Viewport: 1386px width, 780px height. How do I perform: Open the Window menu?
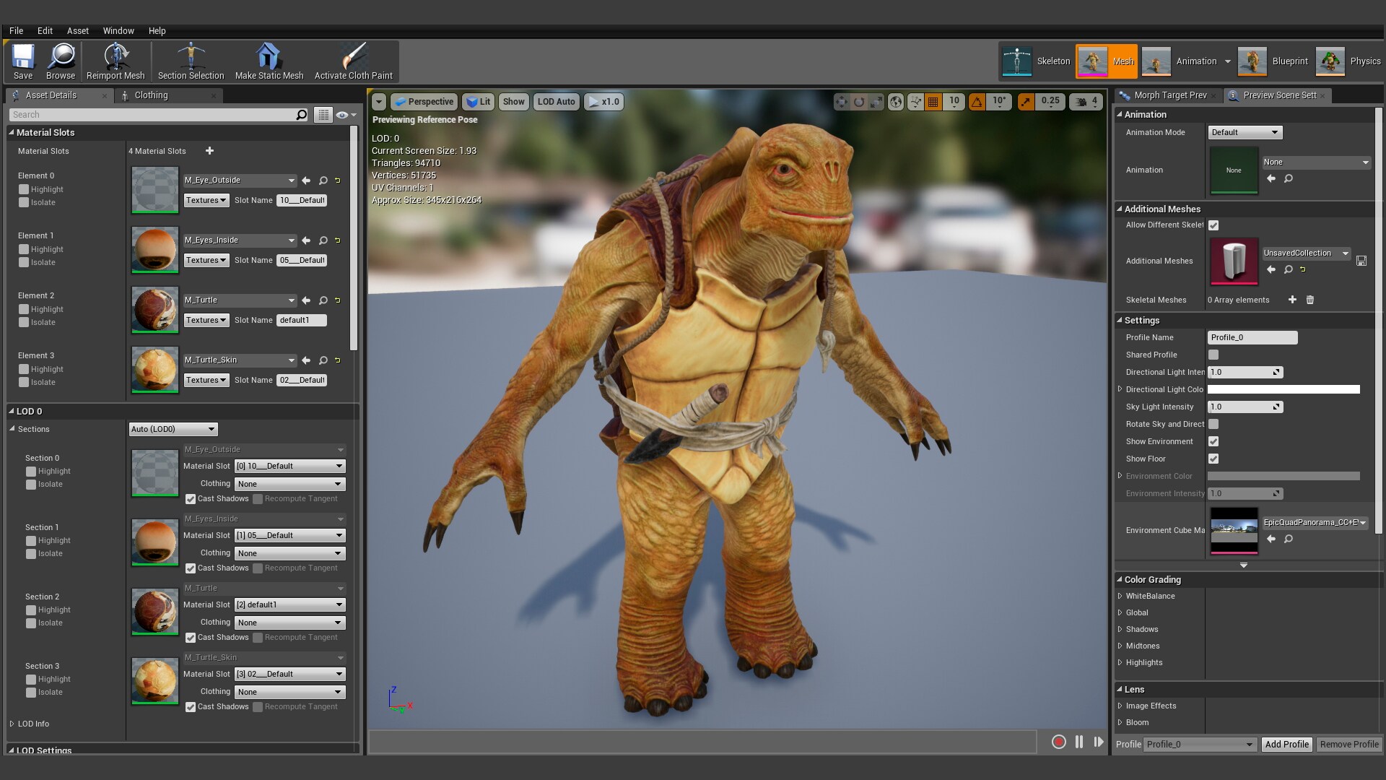click(118, 31)
